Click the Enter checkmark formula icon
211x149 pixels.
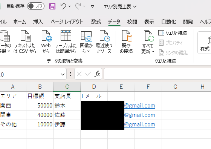point(88,74)
